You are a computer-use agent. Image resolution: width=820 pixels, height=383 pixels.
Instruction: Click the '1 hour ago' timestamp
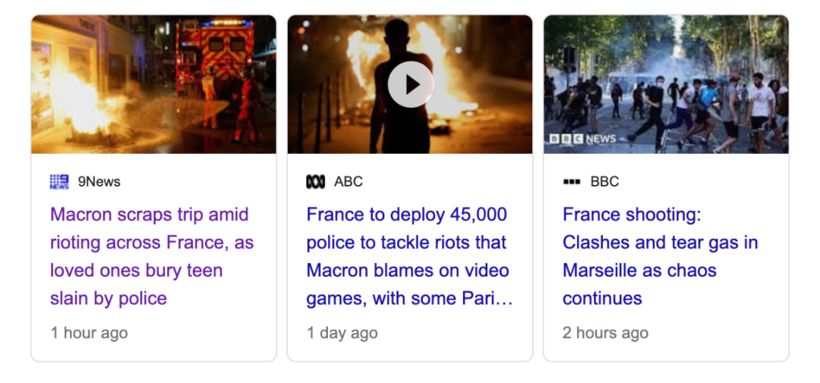pyautogui.click(x=89, y=333)
